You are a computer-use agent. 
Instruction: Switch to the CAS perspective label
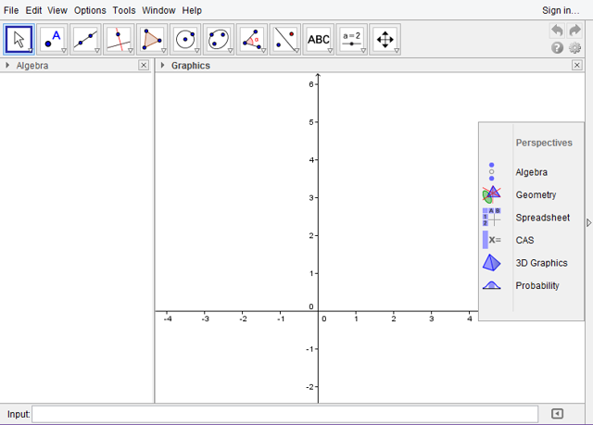524,240
